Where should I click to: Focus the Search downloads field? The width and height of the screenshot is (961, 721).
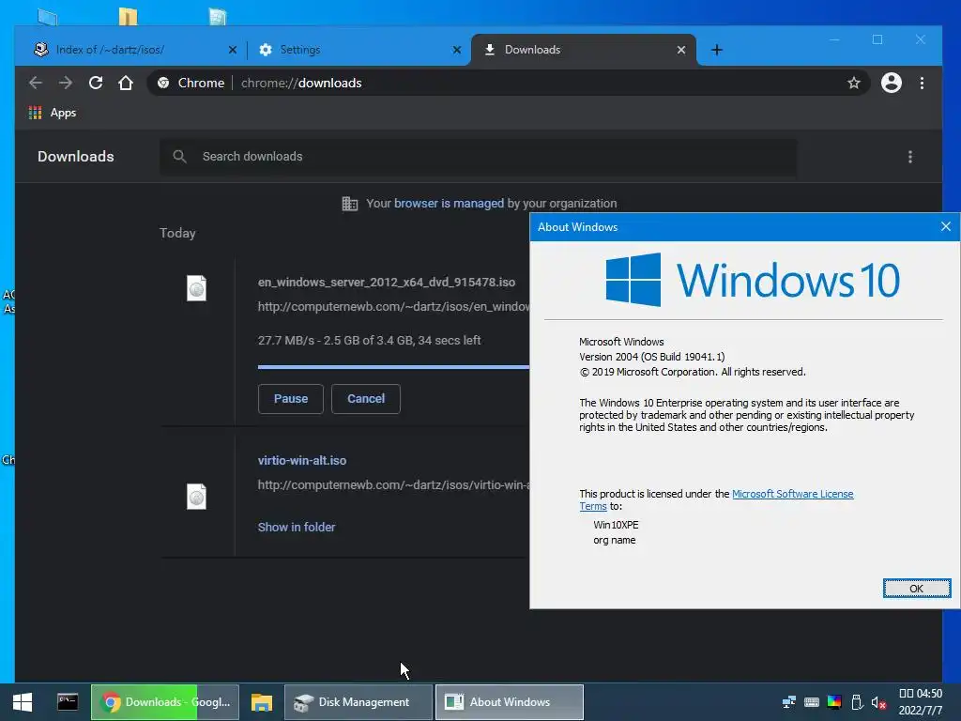pos(478,157)
